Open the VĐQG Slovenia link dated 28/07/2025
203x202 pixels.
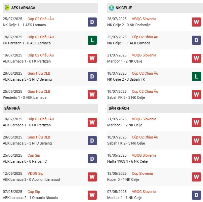tap(144, 19)
